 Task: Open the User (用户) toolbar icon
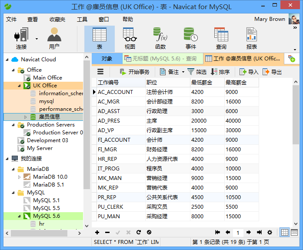click(x=54, y=39)
